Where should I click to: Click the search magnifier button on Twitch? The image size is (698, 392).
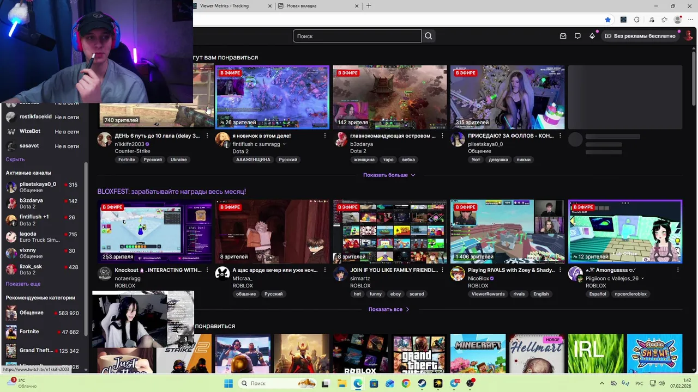[429, 36]
